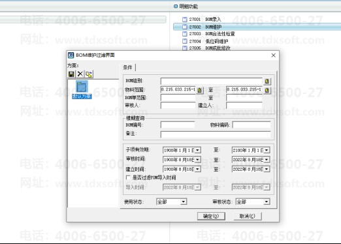The width and height of the screenshot is (341, 244).
Task: Expand the 审核状态 combo box
Action: [x=267, y=202]
